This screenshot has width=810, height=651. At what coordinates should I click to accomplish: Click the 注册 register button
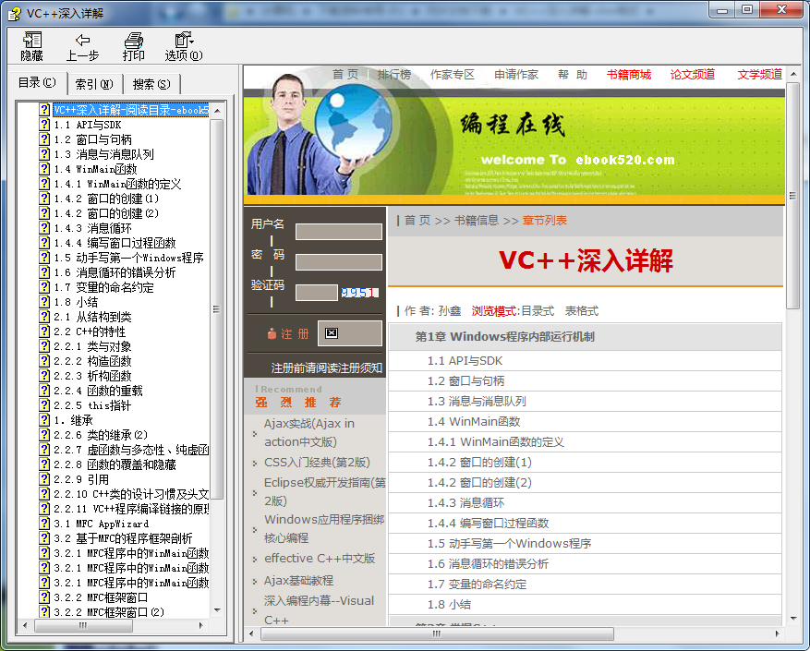[x=288, y=333]
